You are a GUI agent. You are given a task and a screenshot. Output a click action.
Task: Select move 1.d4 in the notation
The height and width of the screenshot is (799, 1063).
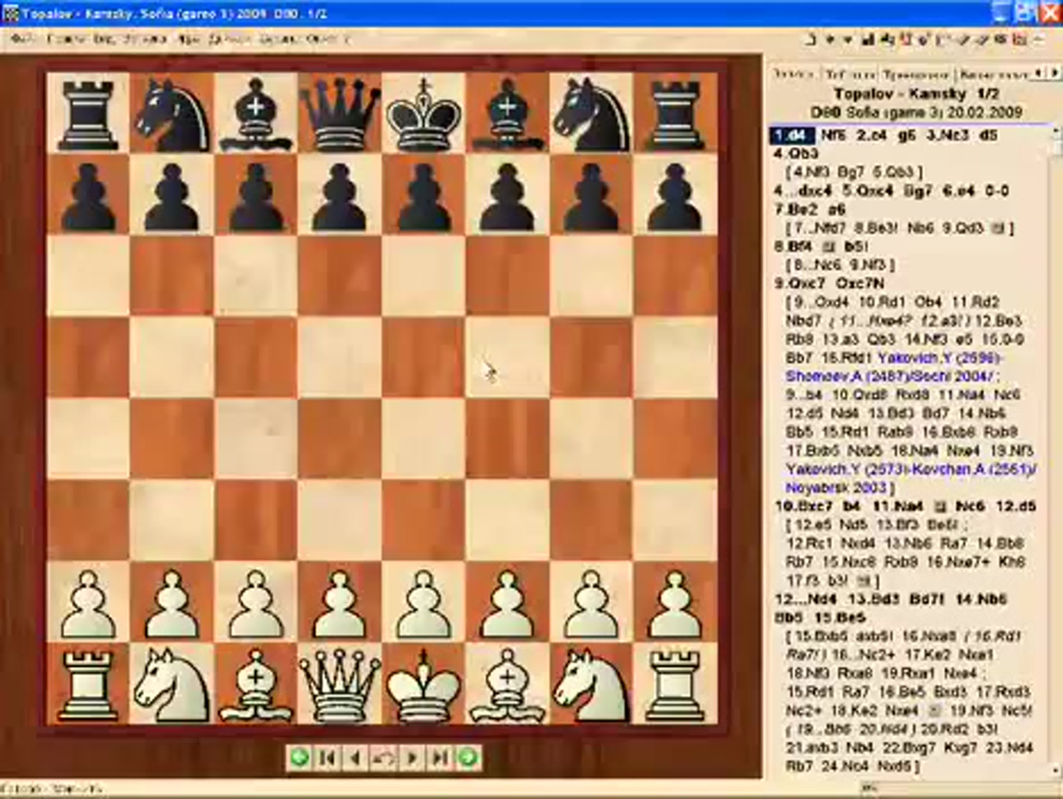(x=792, y=135)
